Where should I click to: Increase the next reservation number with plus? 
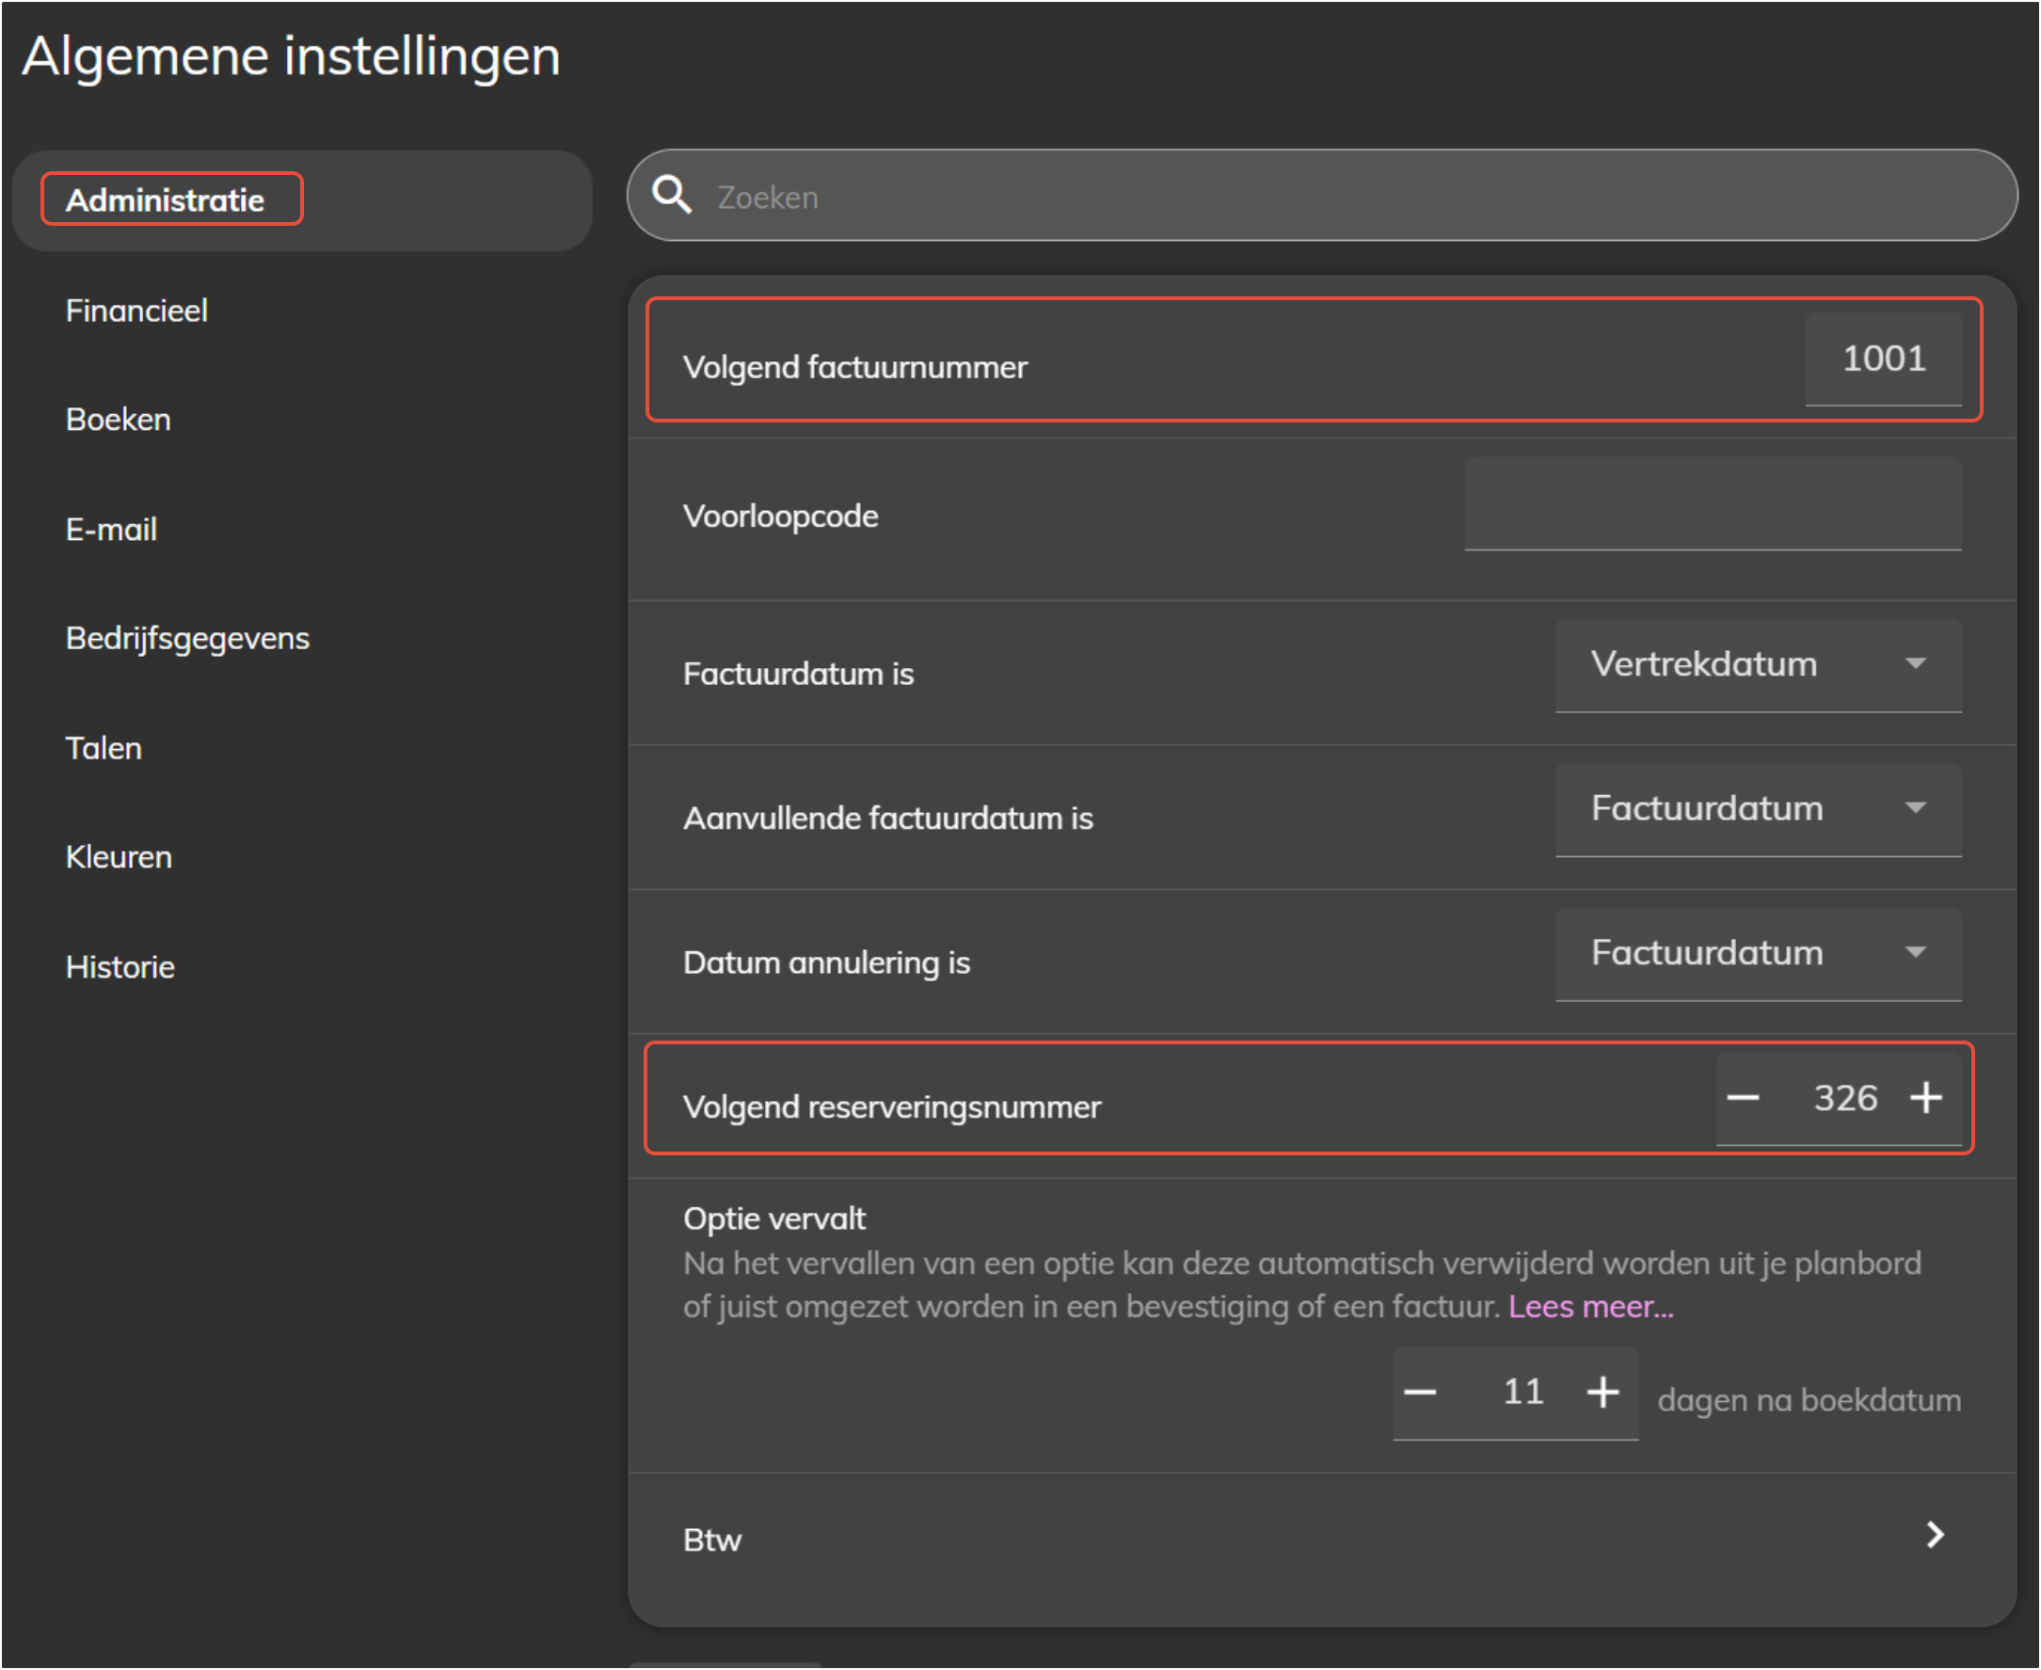[x=1926, y=1098]
